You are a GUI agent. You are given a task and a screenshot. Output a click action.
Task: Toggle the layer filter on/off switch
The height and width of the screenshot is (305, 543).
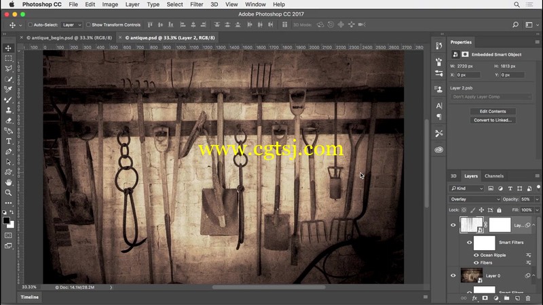[x=538, y=187]
